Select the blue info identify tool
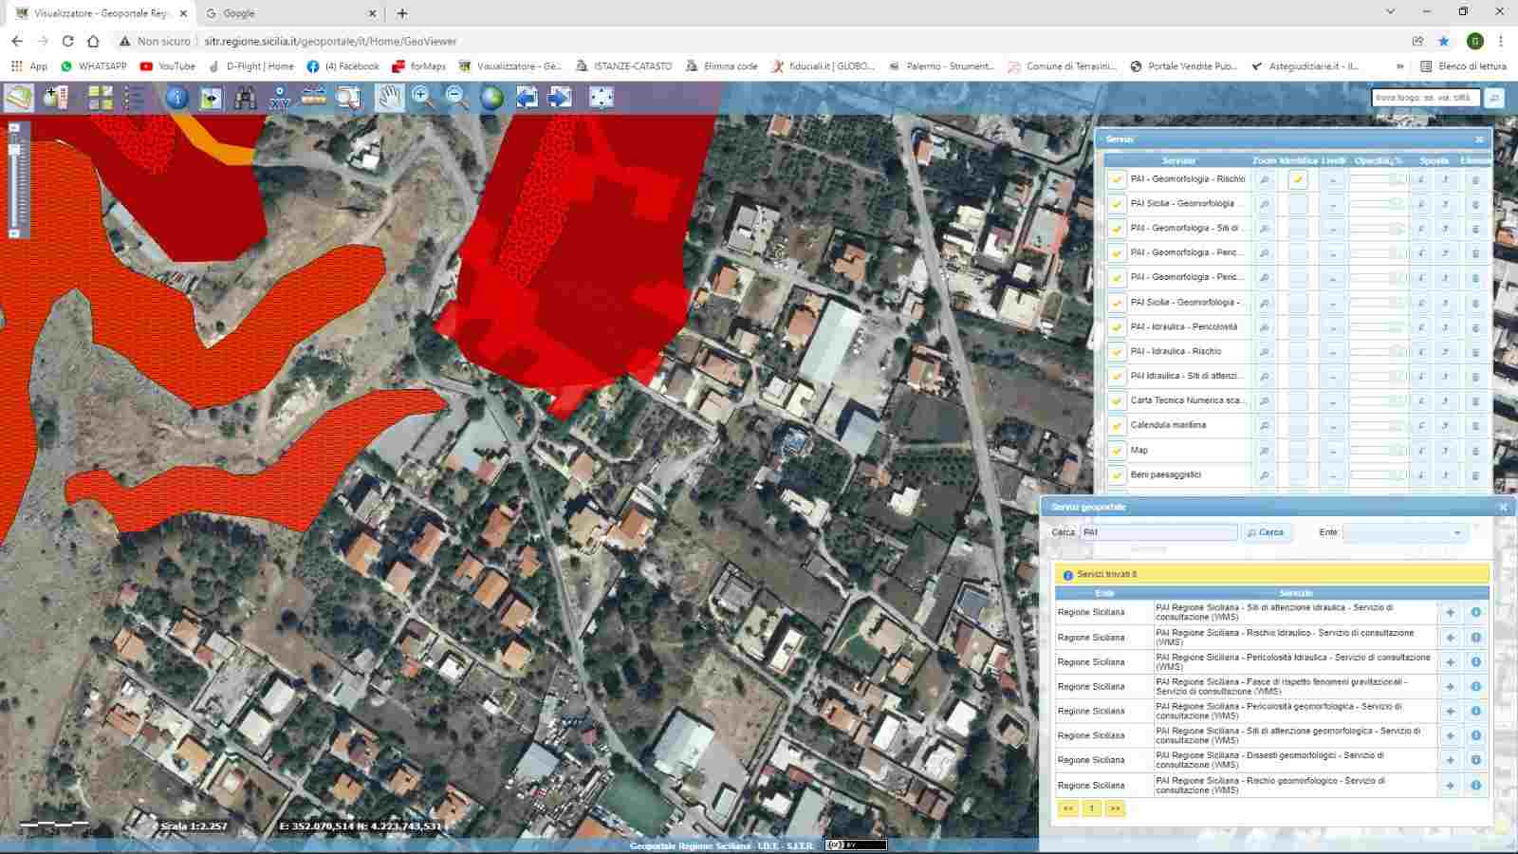Image resolution: width=1518 pixels, height=854 pixels. coord(176,98)
